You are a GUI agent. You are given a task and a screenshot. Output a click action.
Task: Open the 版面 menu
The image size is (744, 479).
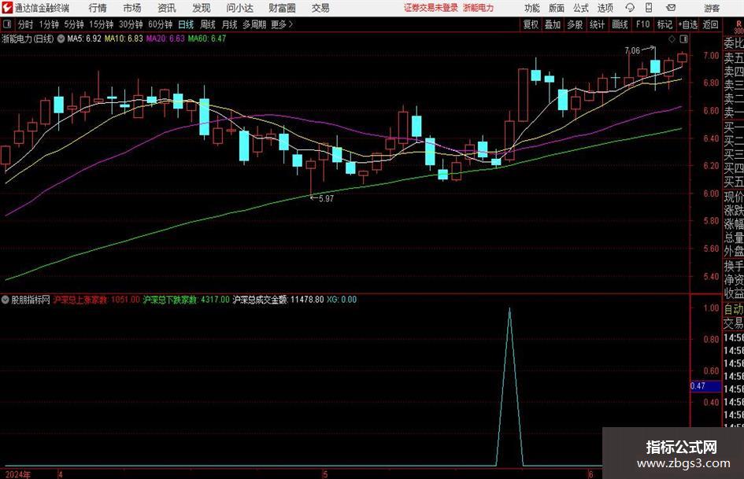pyautogui.click(x=556, y=8)
